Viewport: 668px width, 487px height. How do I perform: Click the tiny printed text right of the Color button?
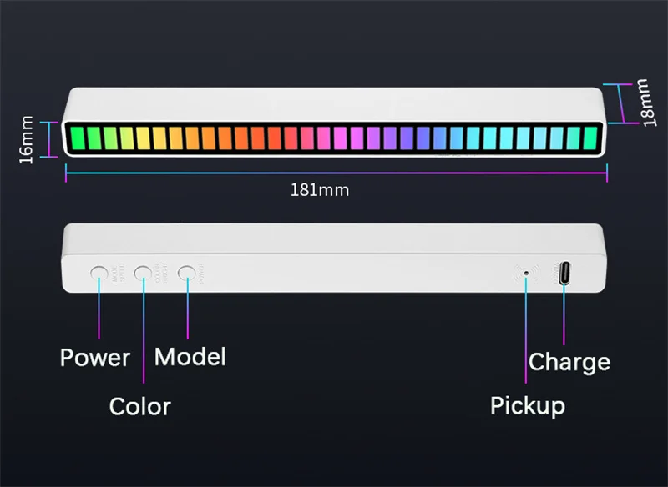point(161,272)
